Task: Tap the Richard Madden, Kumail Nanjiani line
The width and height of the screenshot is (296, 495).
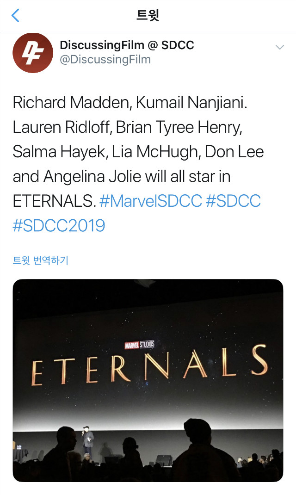Action: pyautogui.click(x=130, y=102)
